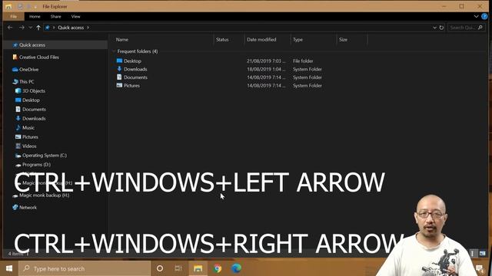Image resolution: width=492 pixels, height=276 pixels.
Task: Select the Pictures folder icon in list
Action: point(119,85)
